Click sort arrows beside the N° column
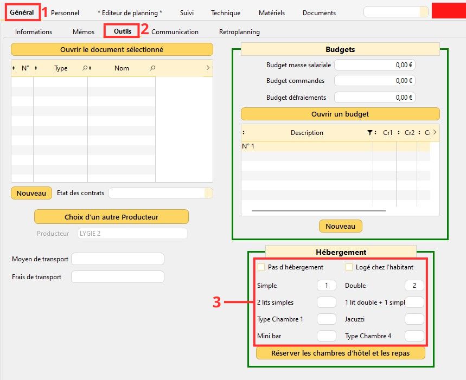The height and width of the screenshot is (380, 466). [x=36, y=68]
